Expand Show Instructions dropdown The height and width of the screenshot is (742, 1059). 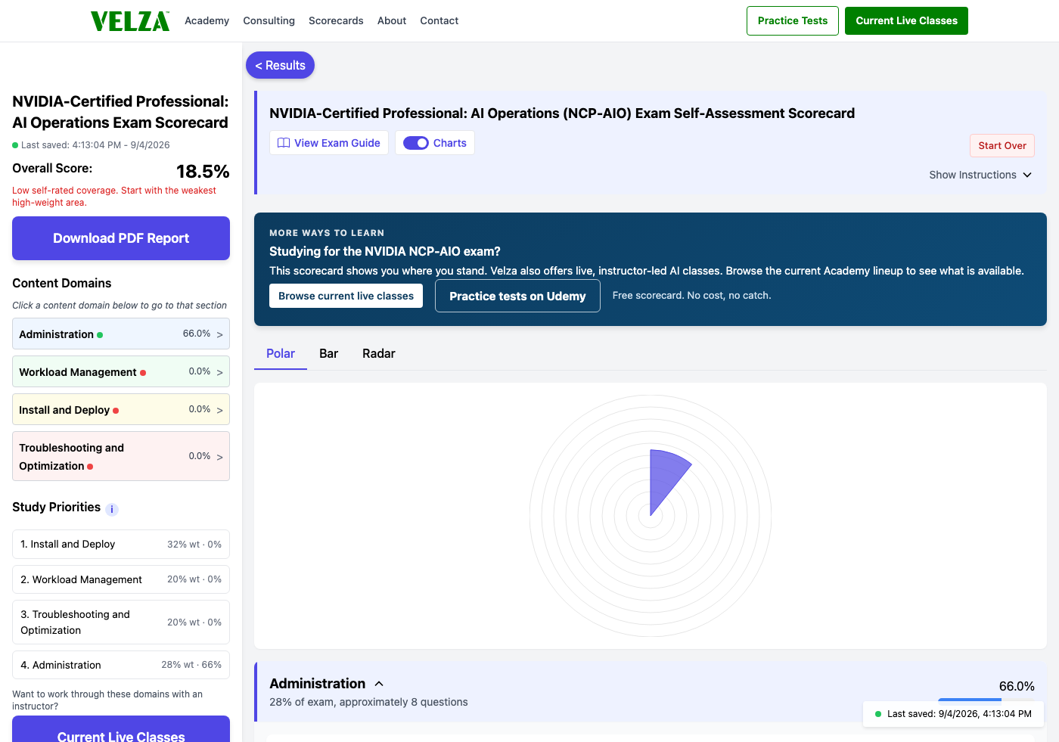coord(980,175)
